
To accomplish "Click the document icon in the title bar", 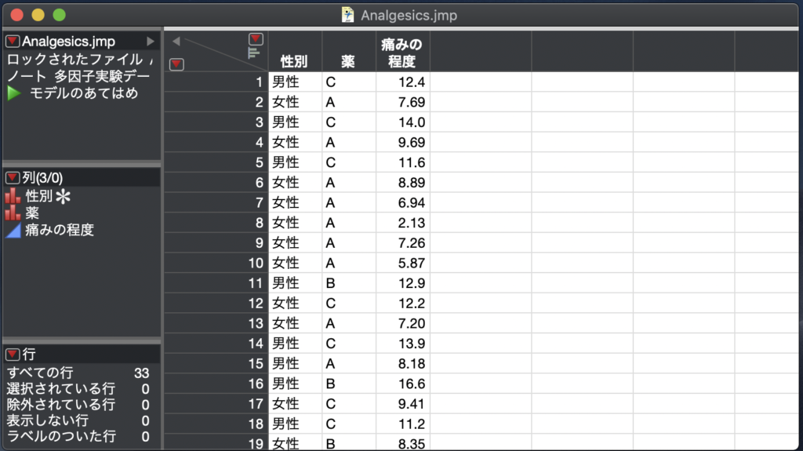I will tap(348, 15).
